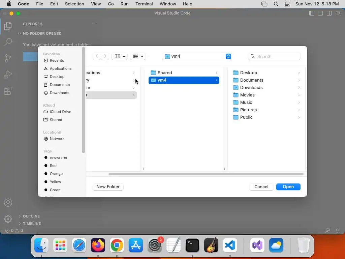This screenshot has height=259, width=345.
Task: Open the column view options dropdown
Action: 120,56
